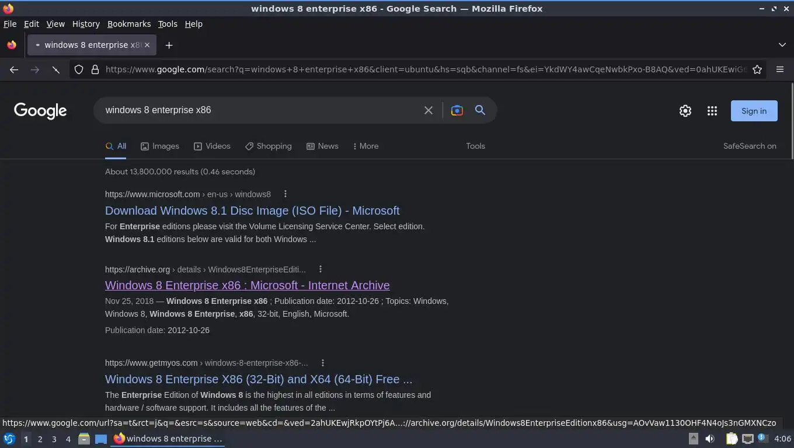Open more options for the getmyos.com result
794x448 pixels.
322,363
